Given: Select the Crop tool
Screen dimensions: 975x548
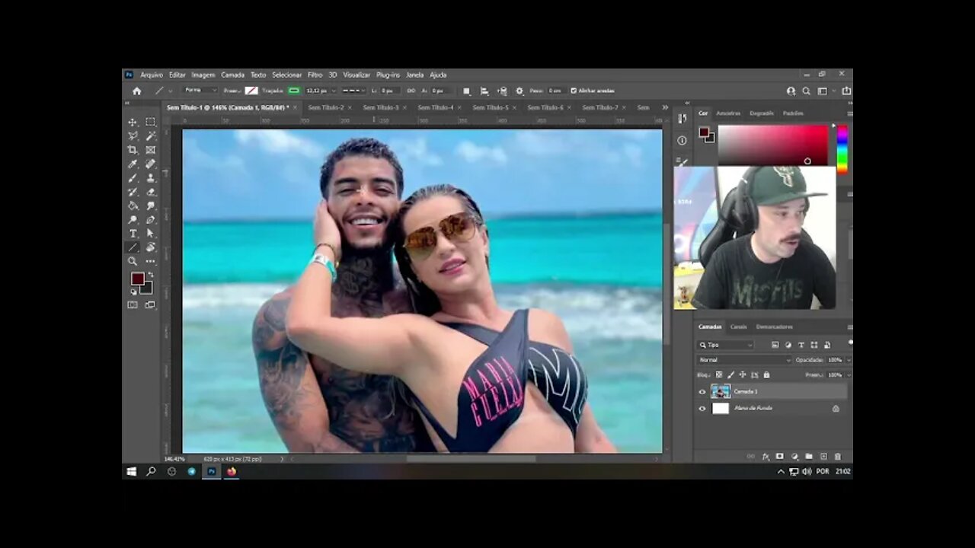Looking at the screenshot, I should (133, 150).
